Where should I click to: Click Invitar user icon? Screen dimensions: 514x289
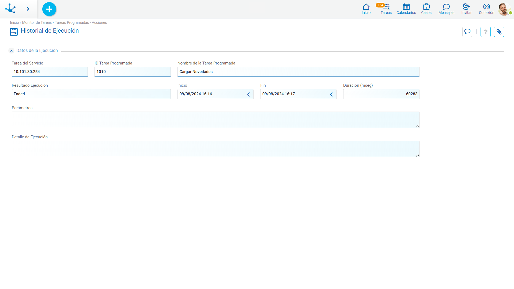coord(466,9)
